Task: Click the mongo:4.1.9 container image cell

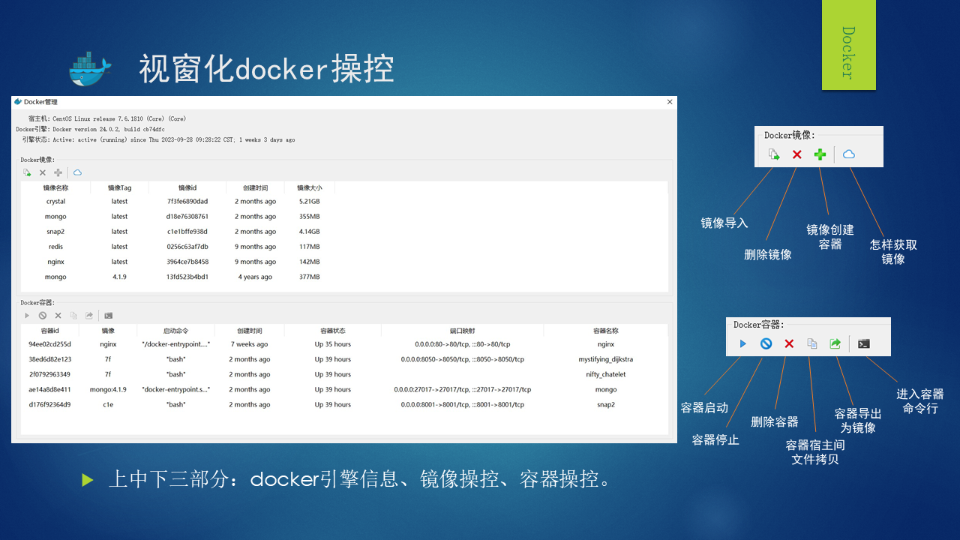Action: coord(108,389)
